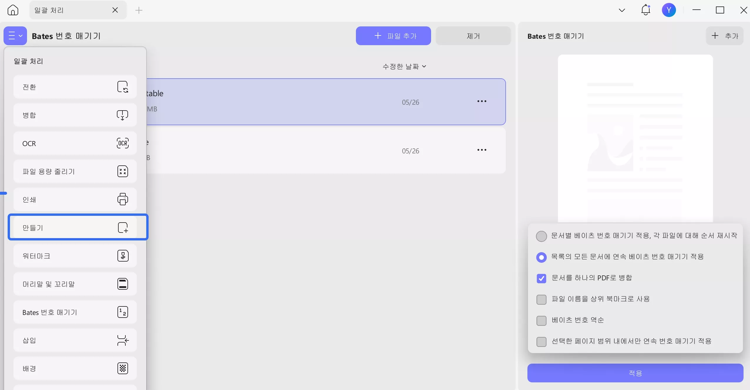The width and height of the screenshot is (750, 390).
Task: Select per-document Bates numbering radio option
Action: 541,236
